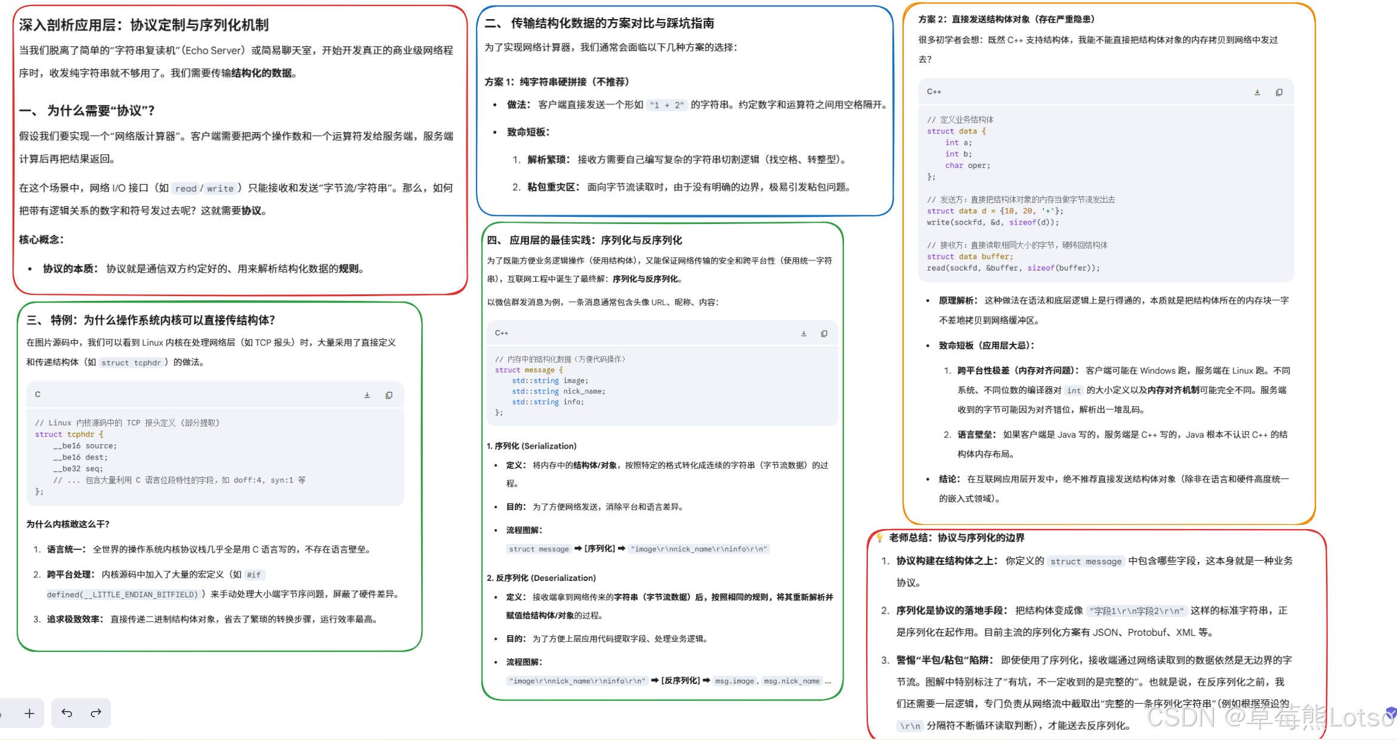Screen dimensions: 1397x740
Task: Click the numbered item 语言统一：
Action: 66,549
